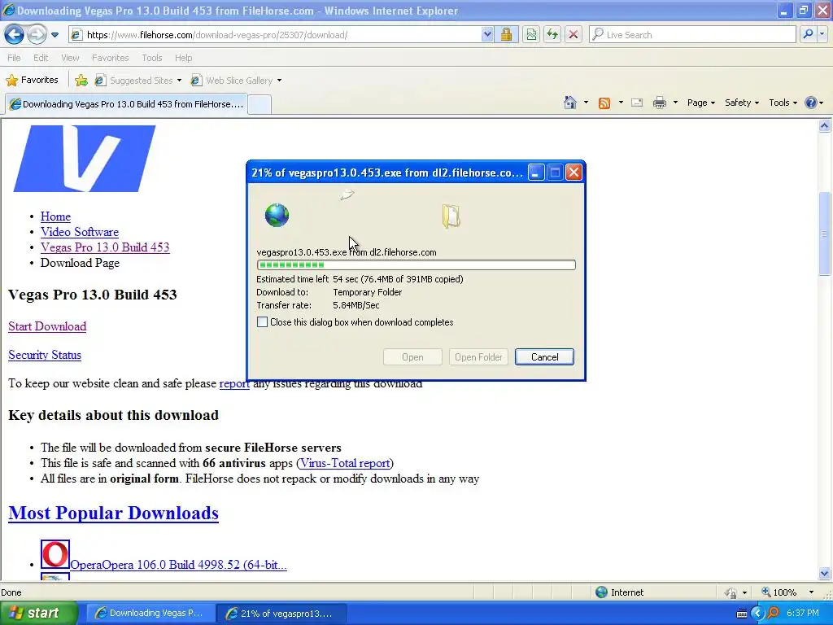833x625 pixels.
Task: Follow the Home breadcrumb link
Action: click(x=55, y=216)
